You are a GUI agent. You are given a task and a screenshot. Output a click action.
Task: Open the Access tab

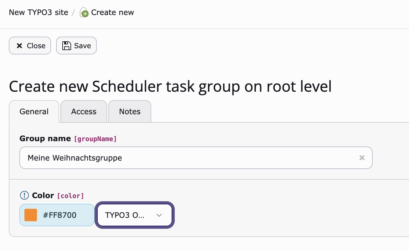point(84,112)
